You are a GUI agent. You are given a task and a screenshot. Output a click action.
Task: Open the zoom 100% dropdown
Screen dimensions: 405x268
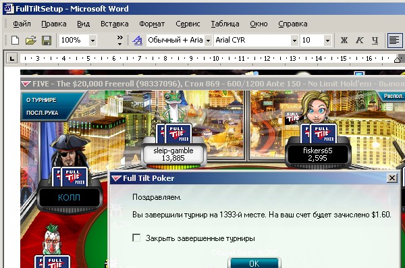pyautogui.click(x=92, y=41)
